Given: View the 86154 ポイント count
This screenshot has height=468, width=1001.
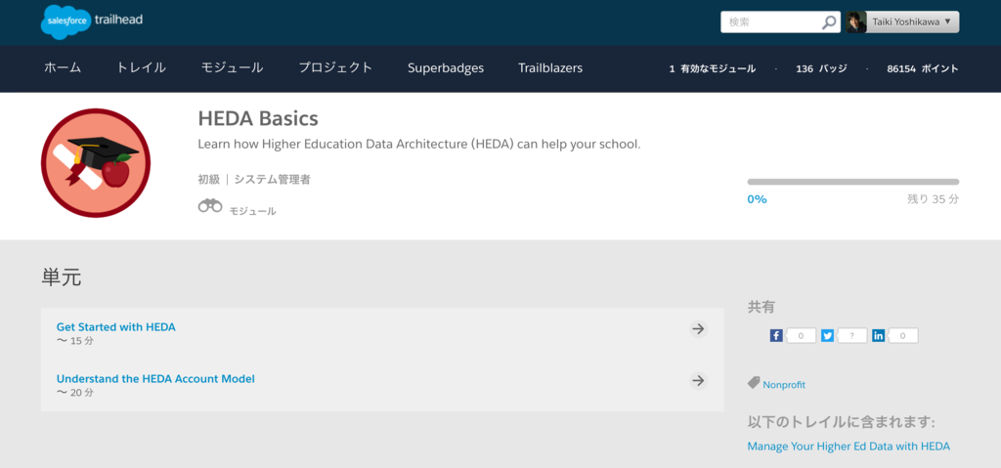Looking at the screenshot, I should tap(923, 69).
